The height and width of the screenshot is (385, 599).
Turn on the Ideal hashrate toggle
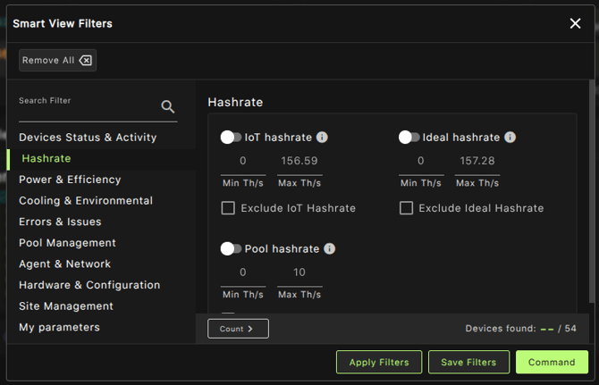point(409,138)
